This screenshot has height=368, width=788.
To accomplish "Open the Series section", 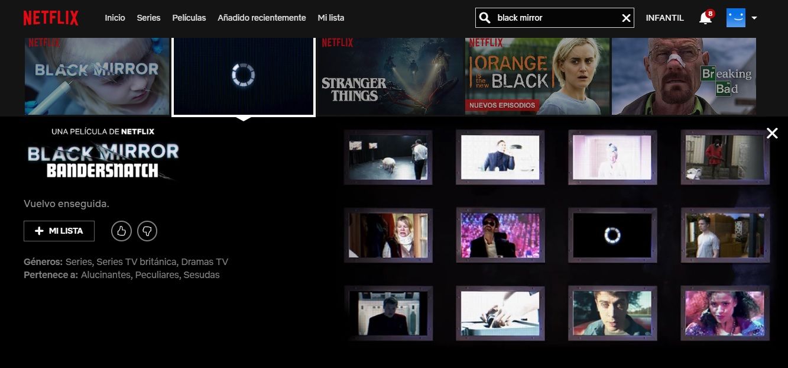I will (148, 18).
